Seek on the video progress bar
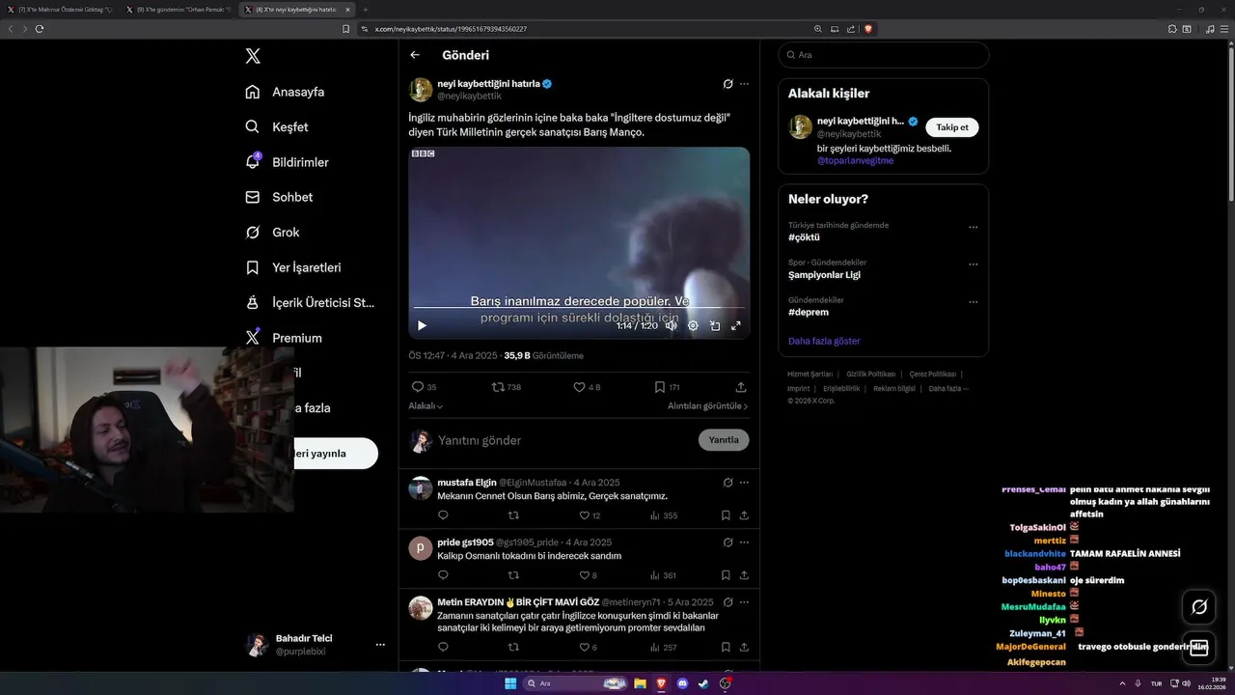 tap(579, 308)
